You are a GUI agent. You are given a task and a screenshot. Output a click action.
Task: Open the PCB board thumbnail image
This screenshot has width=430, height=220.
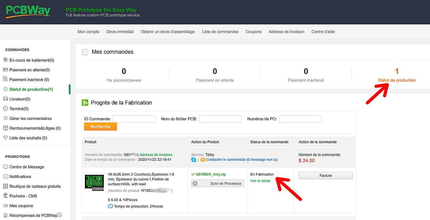pyautogui.click(x=94, y=182)
